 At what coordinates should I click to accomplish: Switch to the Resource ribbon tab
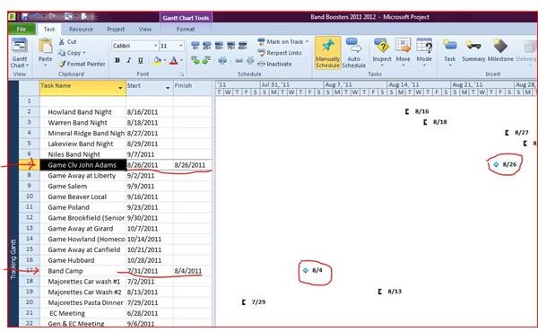[81, 30]
